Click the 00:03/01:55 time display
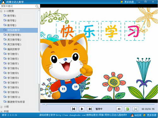Image resolution: width=158 pixels, height=118 pixels. coord(148,109)
